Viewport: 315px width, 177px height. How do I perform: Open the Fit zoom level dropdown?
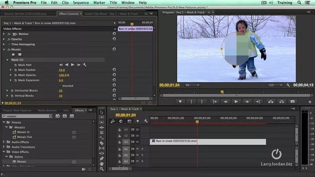(x=192, y=85)
